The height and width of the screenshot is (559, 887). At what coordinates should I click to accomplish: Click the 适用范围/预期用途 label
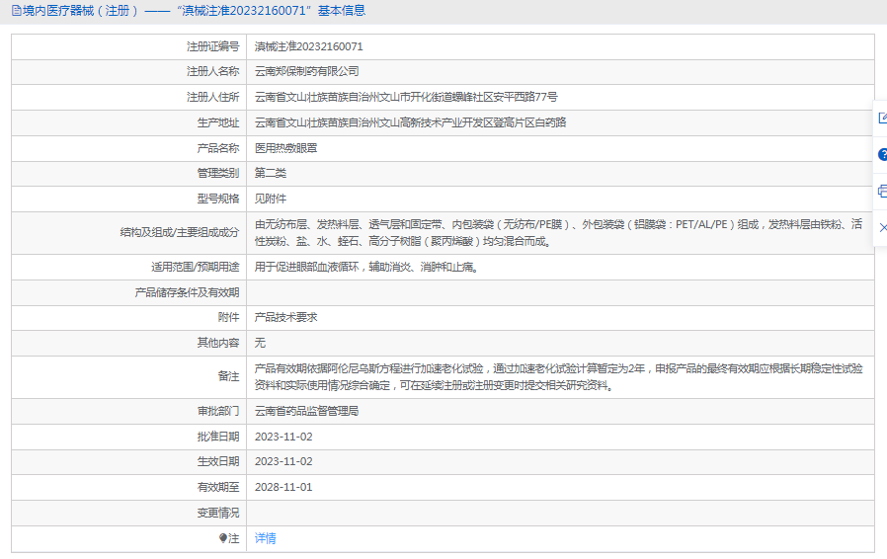coord(195,267)
